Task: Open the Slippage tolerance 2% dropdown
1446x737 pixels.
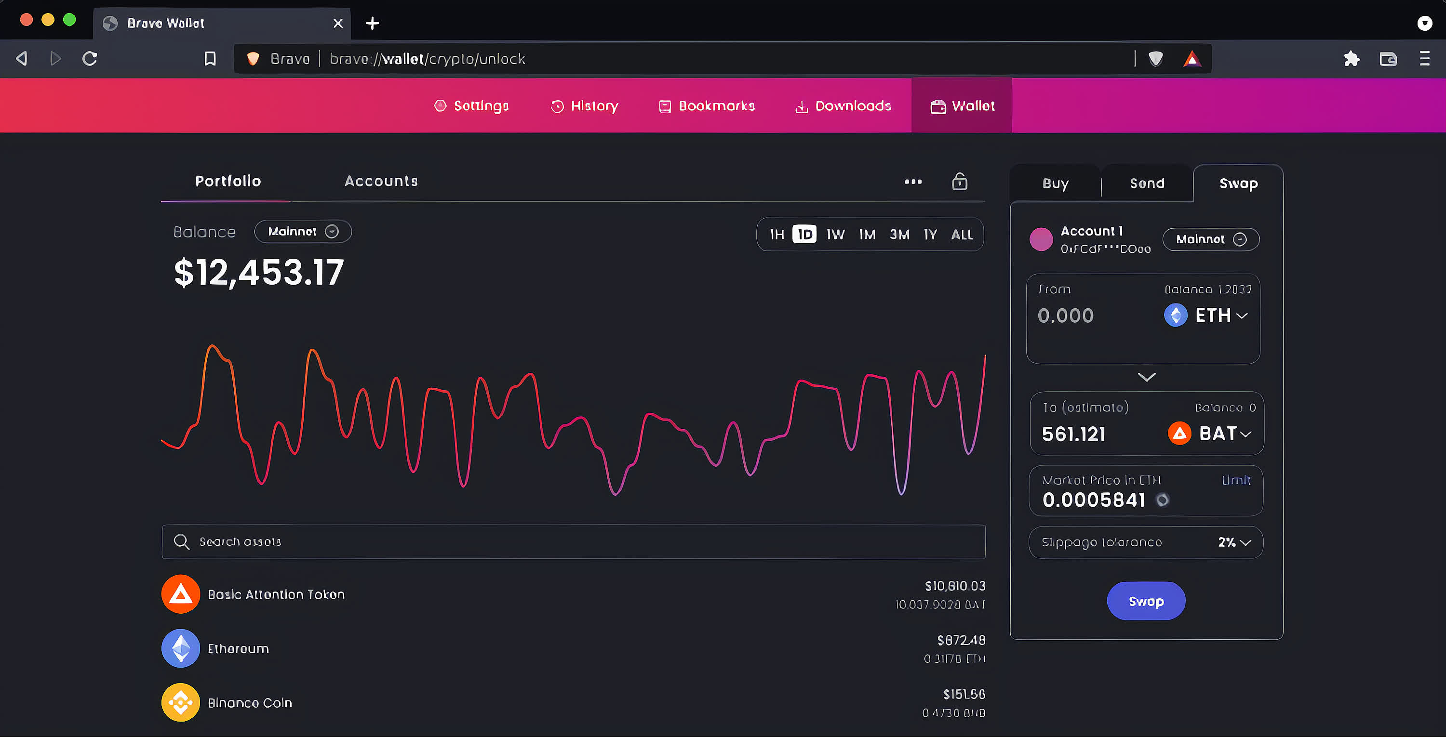Action: [x=1234, y=542]
